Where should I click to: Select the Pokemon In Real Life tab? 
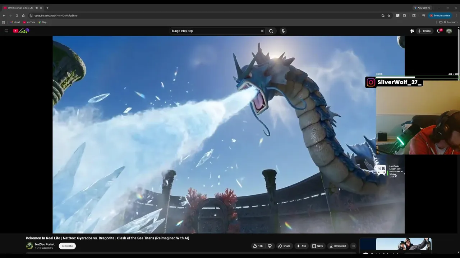pos(20,8)
